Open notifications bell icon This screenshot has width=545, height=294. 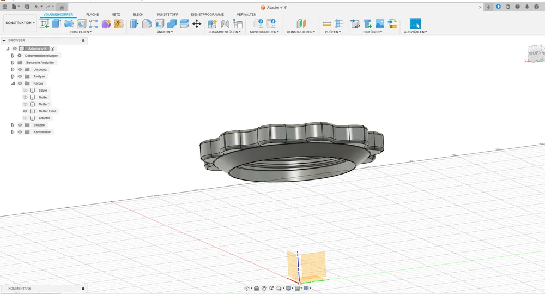pos(527,7)
